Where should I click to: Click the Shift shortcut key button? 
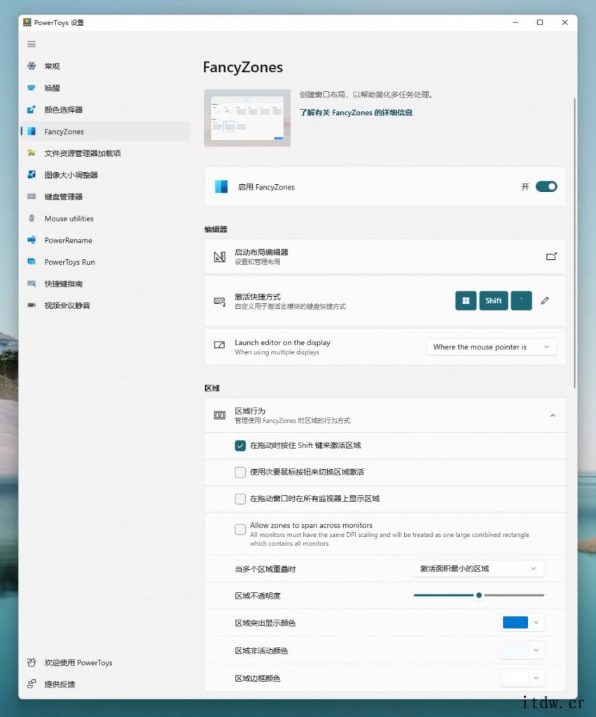pos(494,300)
